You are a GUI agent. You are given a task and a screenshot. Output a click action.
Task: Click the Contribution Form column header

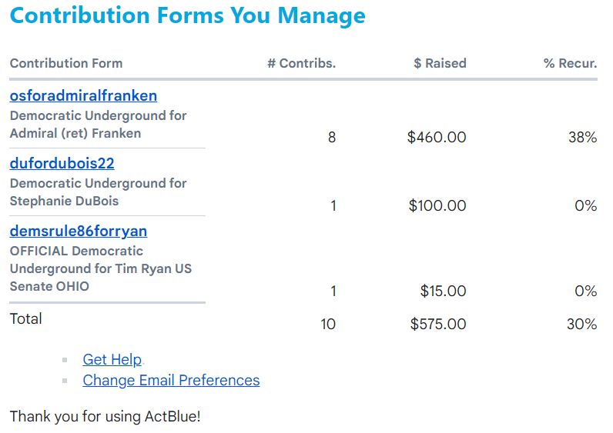pyautogui.click(x=66, y=63)
